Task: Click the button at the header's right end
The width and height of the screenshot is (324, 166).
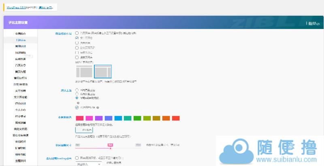Action: pyautogui.click(x=313, y=23)
